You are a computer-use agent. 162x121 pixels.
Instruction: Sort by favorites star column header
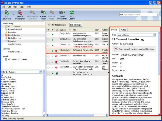48,30
